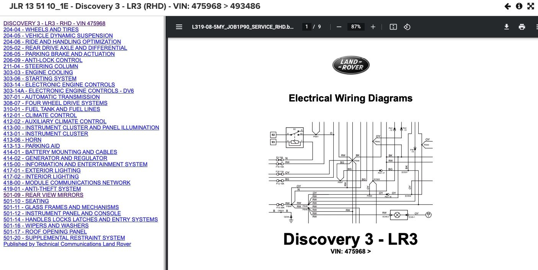Open 501-11 Glass Frames and Mechanisms link
Viewport: 538px width, 270px height.
61,207
